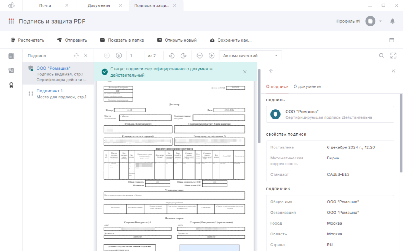403x251 pixels.
Task: Click the Send (Отправить) toolbar button
Action: click(x=72, y=40)
